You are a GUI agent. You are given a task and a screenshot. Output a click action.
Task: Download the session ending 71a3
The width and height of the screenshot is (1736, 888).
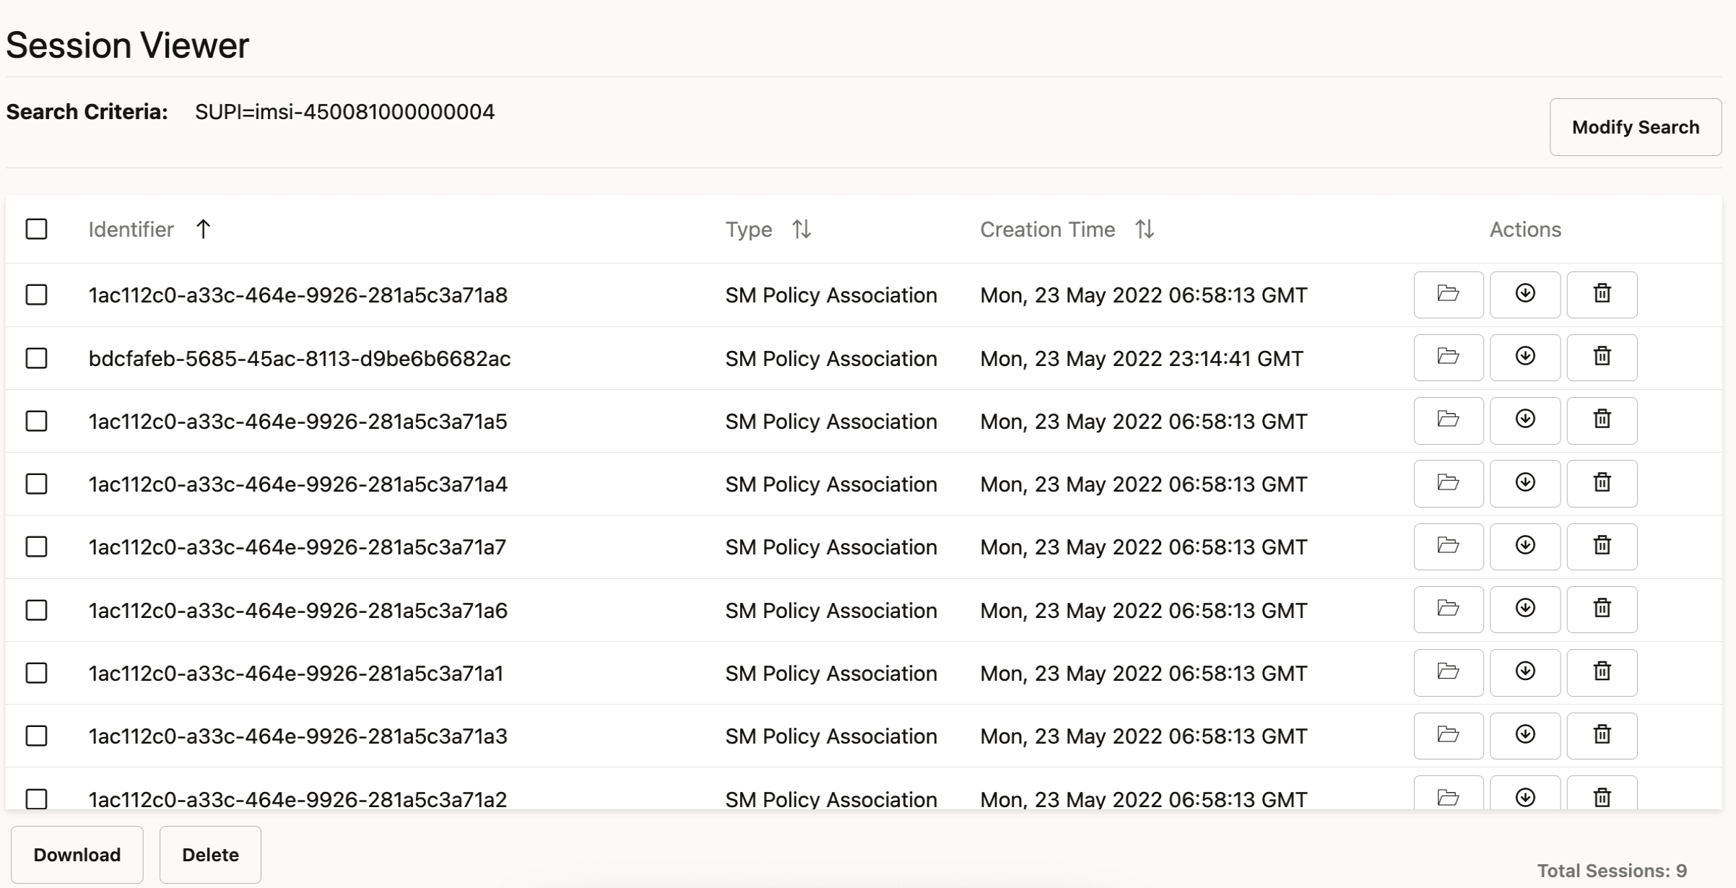[1525, 736]
